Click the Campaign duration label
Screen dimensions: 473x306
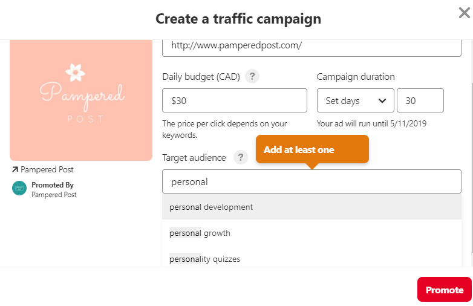point(356,77)
